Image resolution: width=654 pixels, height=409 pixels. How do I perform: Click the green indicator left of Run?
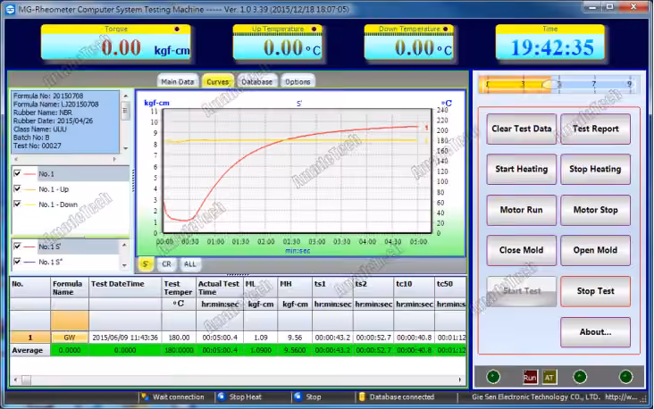493,377
